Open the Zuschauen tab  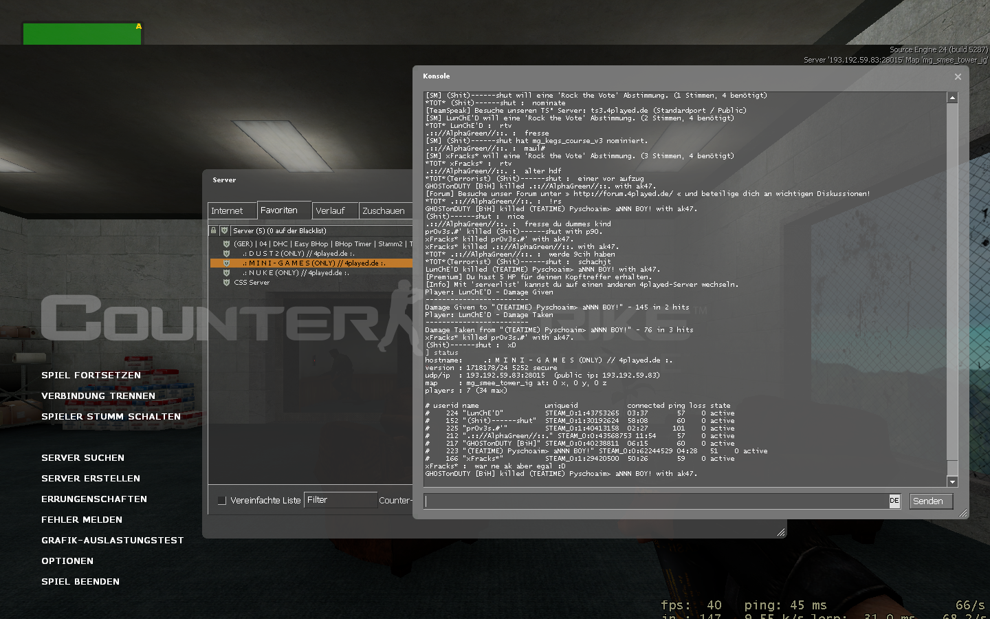click(x=386, y=210)
